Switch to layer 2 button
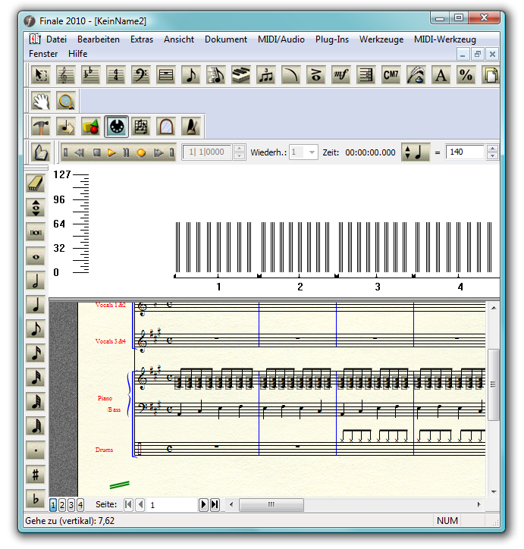524x549 pixels. point(62,505)
